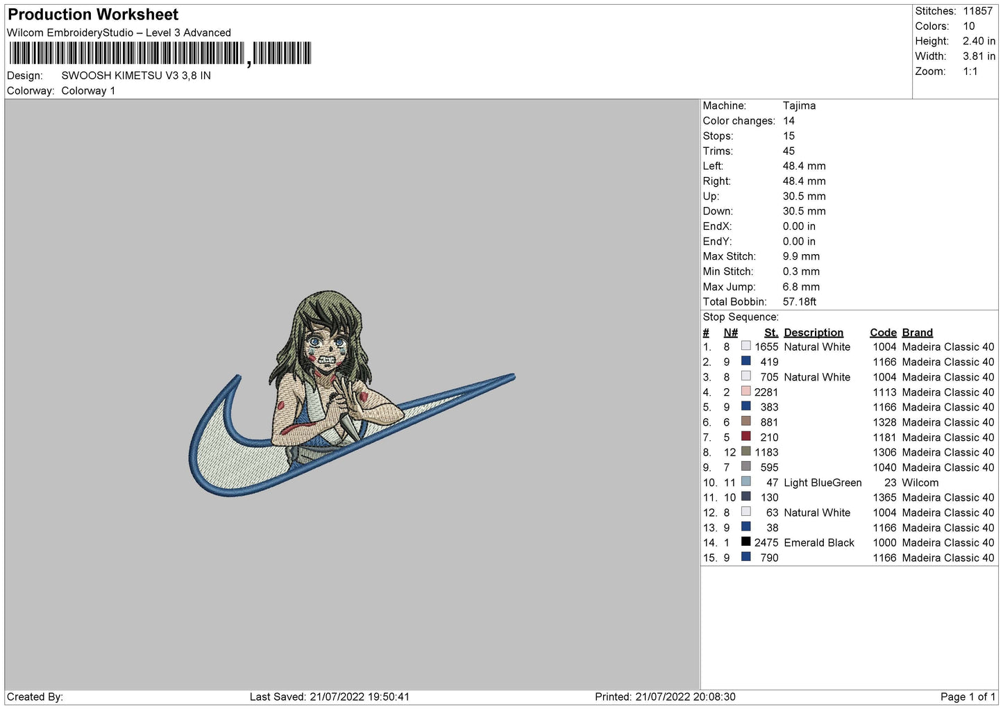Click 'Light BlueGreen' description in row 10
Screen dimensions: 1003x709
pyautogui.click(x=823, y=483)
